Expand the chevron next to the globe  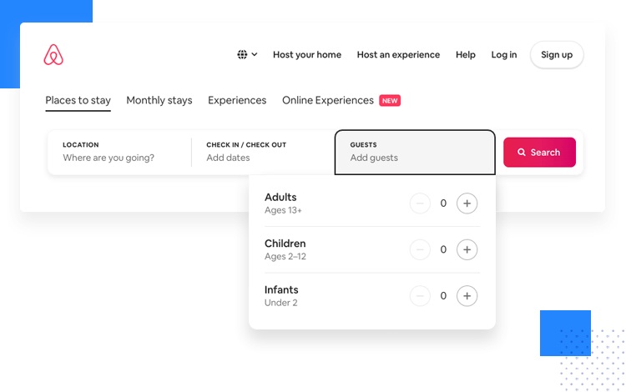click(255, 54)
